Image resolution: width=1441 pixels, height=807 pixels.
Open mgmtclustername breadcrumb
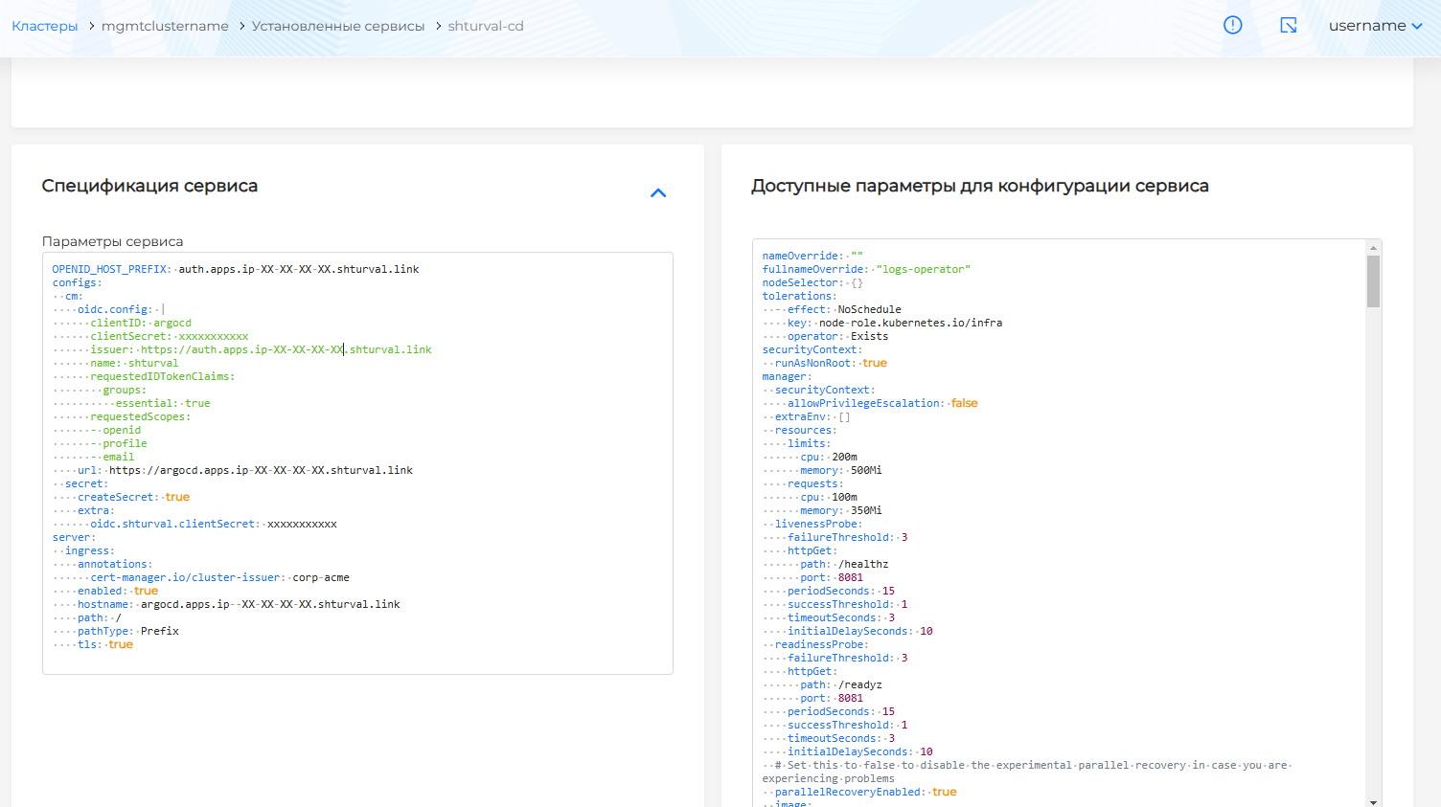pos(165,26)
